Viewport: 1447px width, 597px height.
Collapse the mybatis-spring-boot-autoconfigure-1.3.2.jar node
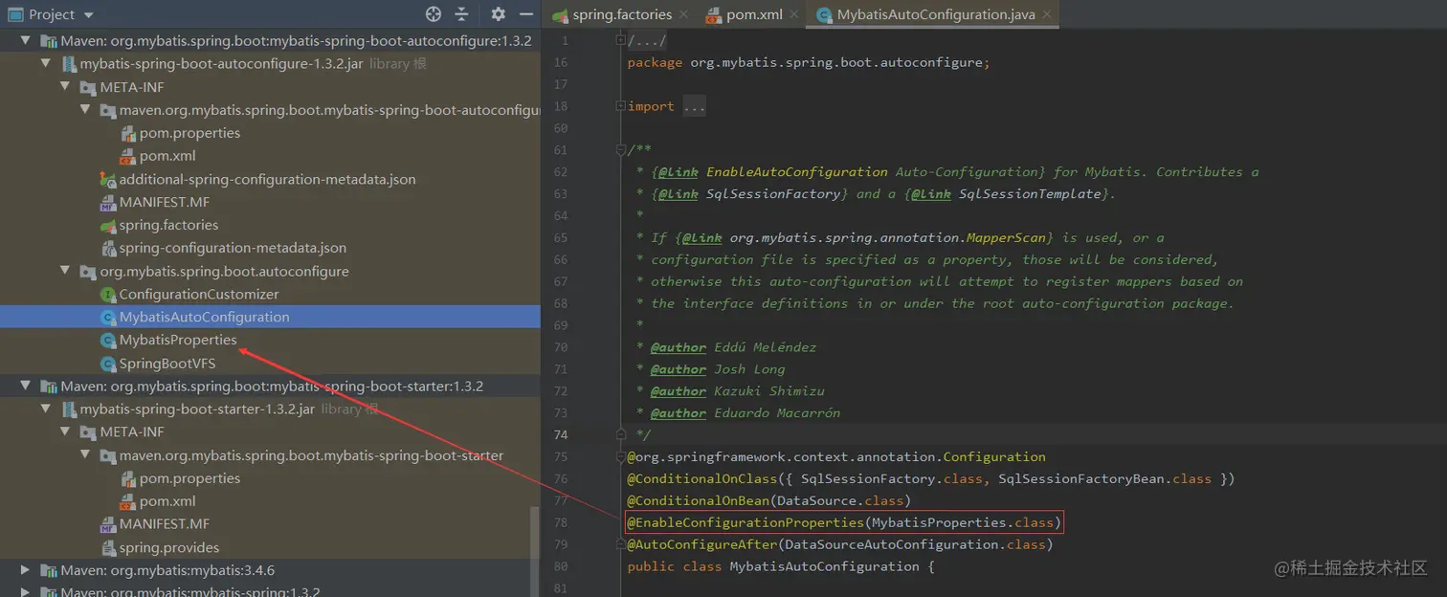pos(46,64)
